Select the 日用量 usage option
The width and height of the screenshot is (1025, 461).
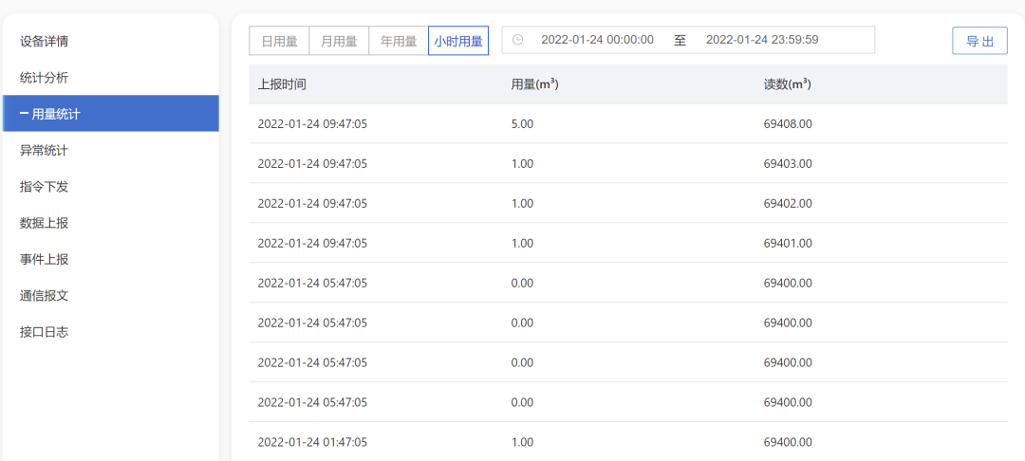(x=279, y=41)
